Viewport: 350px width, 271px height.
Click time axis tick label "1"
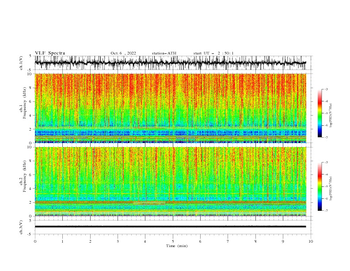point(62,241)
